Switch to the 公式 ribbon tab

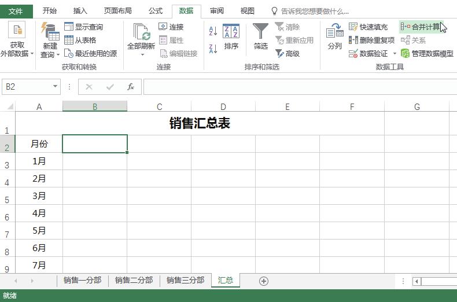[156, 11]
